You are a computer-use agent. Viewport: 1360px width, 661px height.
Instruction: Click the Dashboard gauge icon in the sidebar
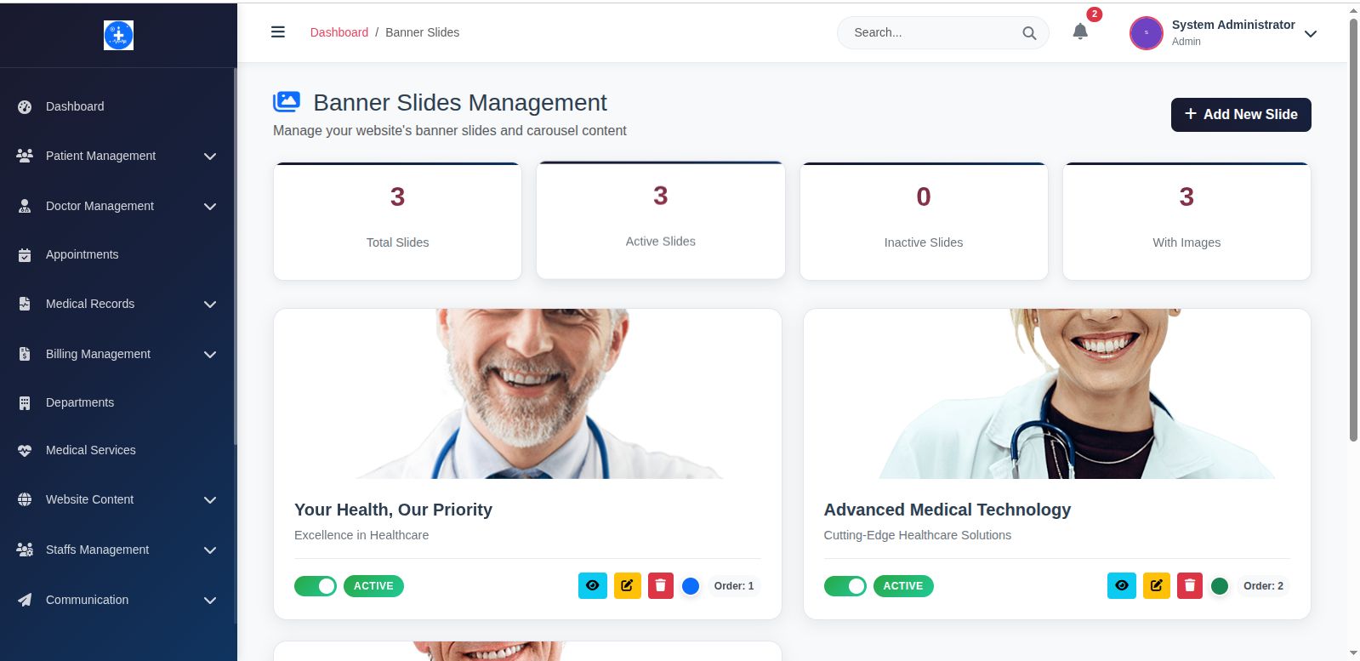point(25,107)
